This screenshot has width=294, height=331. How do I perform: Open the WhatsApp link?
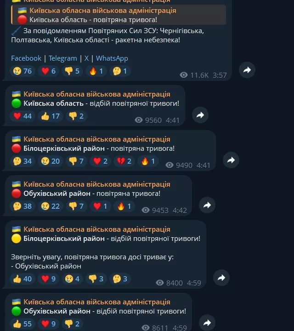coord(112,58)
